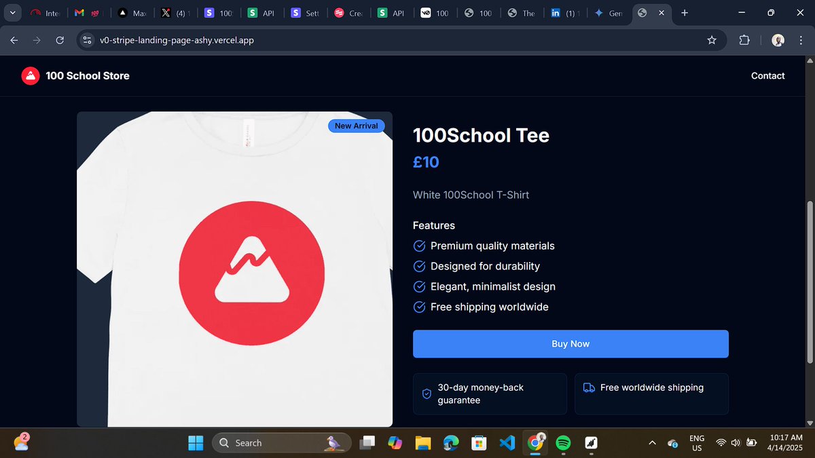
Task: Open the OneDrive tray icon
Action: point(672,443)
